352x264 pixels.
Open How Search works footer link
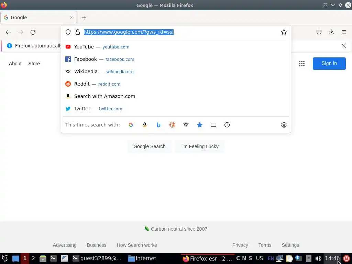click(137, 245)
